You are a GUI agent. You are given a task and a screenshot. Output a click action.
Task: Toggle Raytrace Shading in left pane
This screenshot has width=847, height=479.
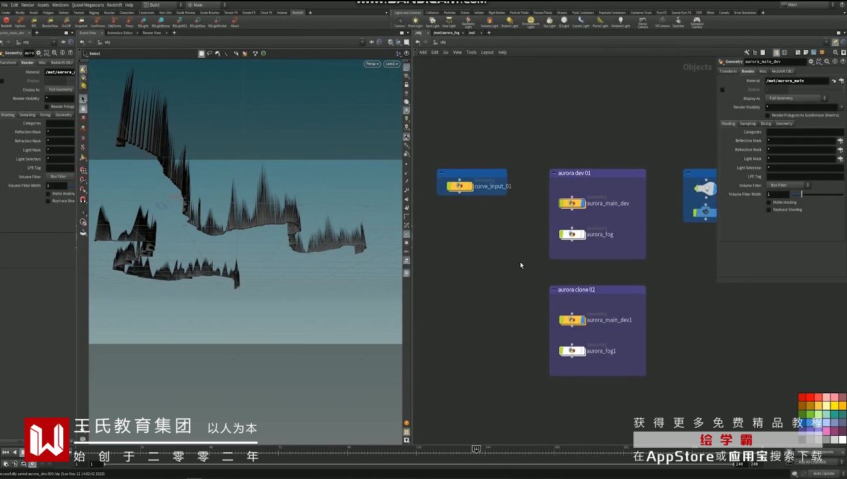point(48,201)
